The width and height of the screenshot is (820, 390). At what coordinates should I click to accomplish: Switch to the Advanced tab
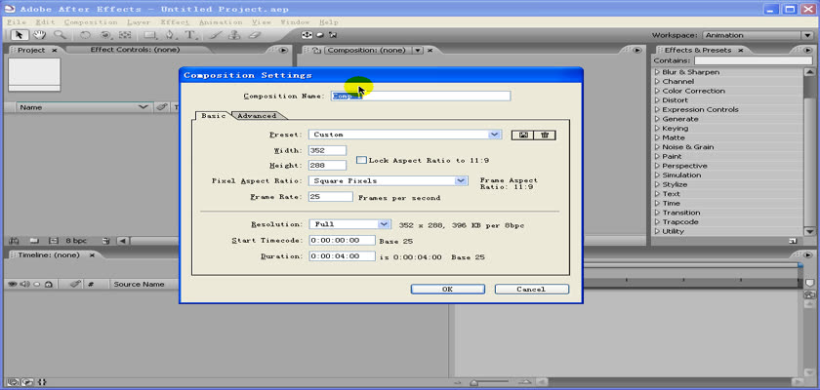pos(257,116)
